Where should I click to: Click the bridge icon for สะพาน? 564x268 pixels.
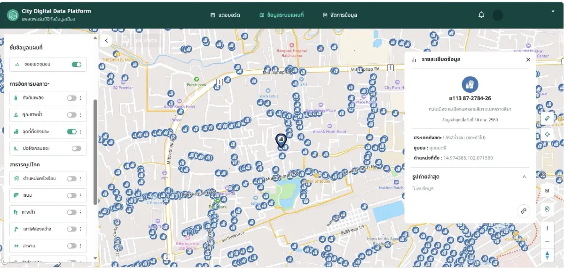(x=16, y=246)
